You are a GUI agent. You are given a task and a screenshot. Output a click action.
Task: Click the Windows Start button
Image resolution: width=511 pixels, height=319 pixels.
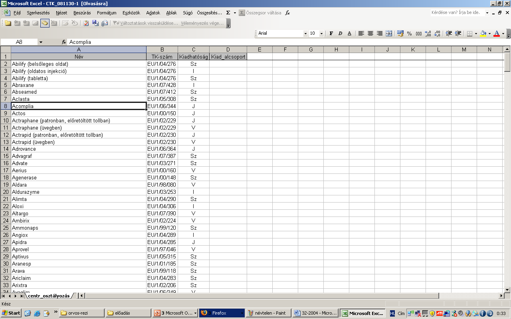(11, 313)
